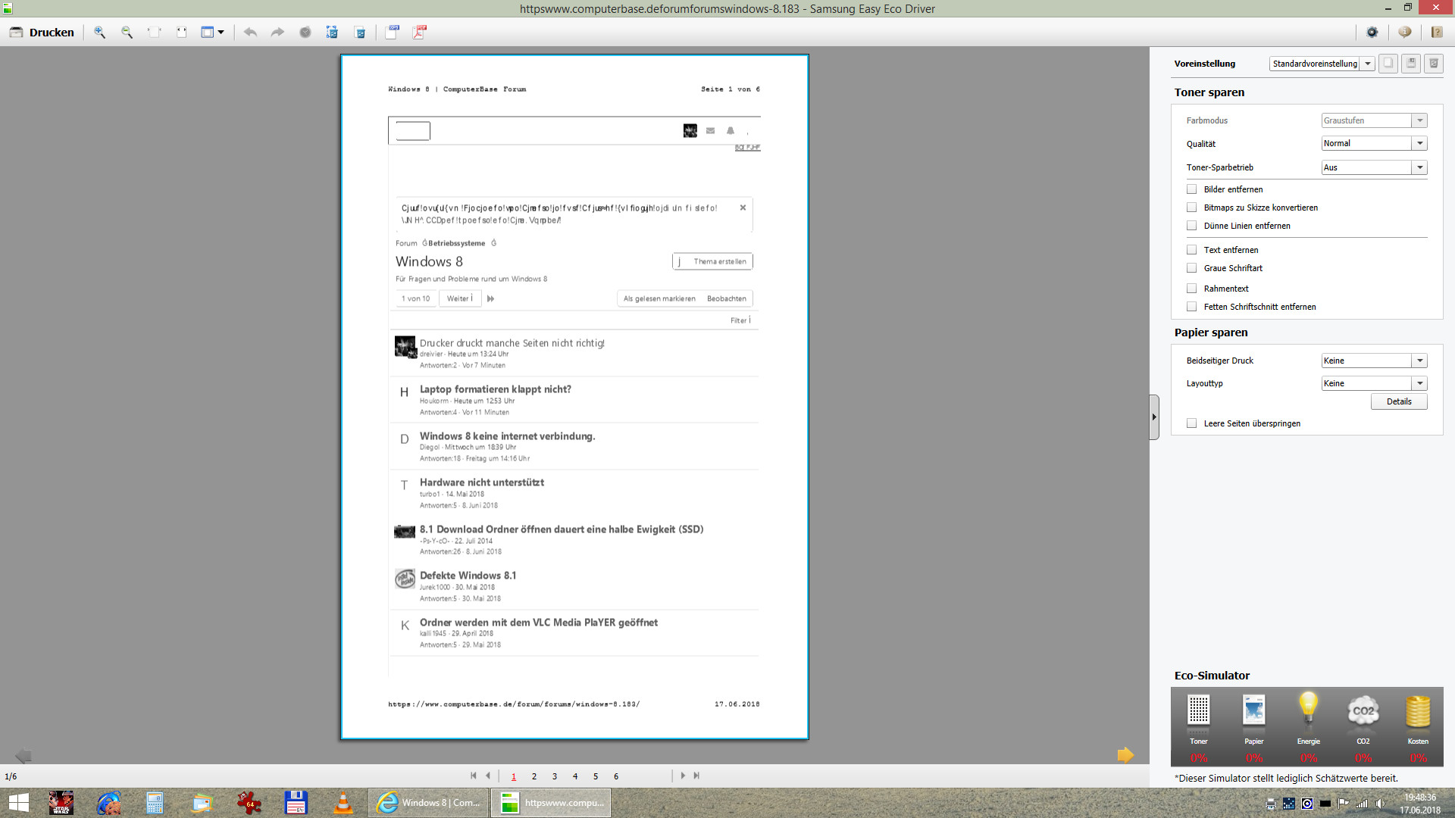
Task: Click the Details button
Action: coord(1398,401)
